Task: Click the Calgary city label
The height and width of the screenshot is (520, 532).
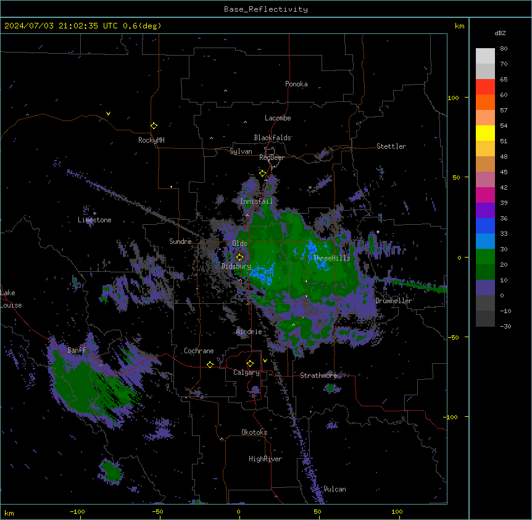Action: coord(246,372)
